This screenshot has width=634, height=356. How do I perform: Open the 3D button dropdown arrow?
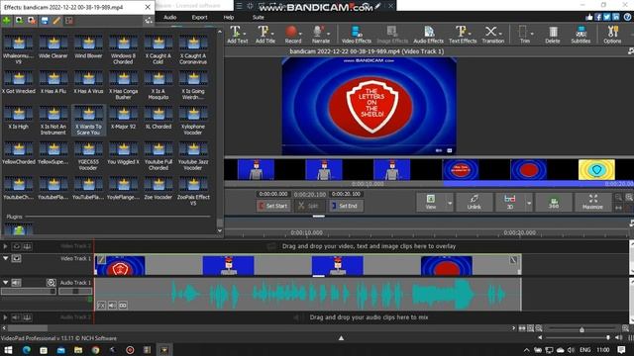[529, 202]
